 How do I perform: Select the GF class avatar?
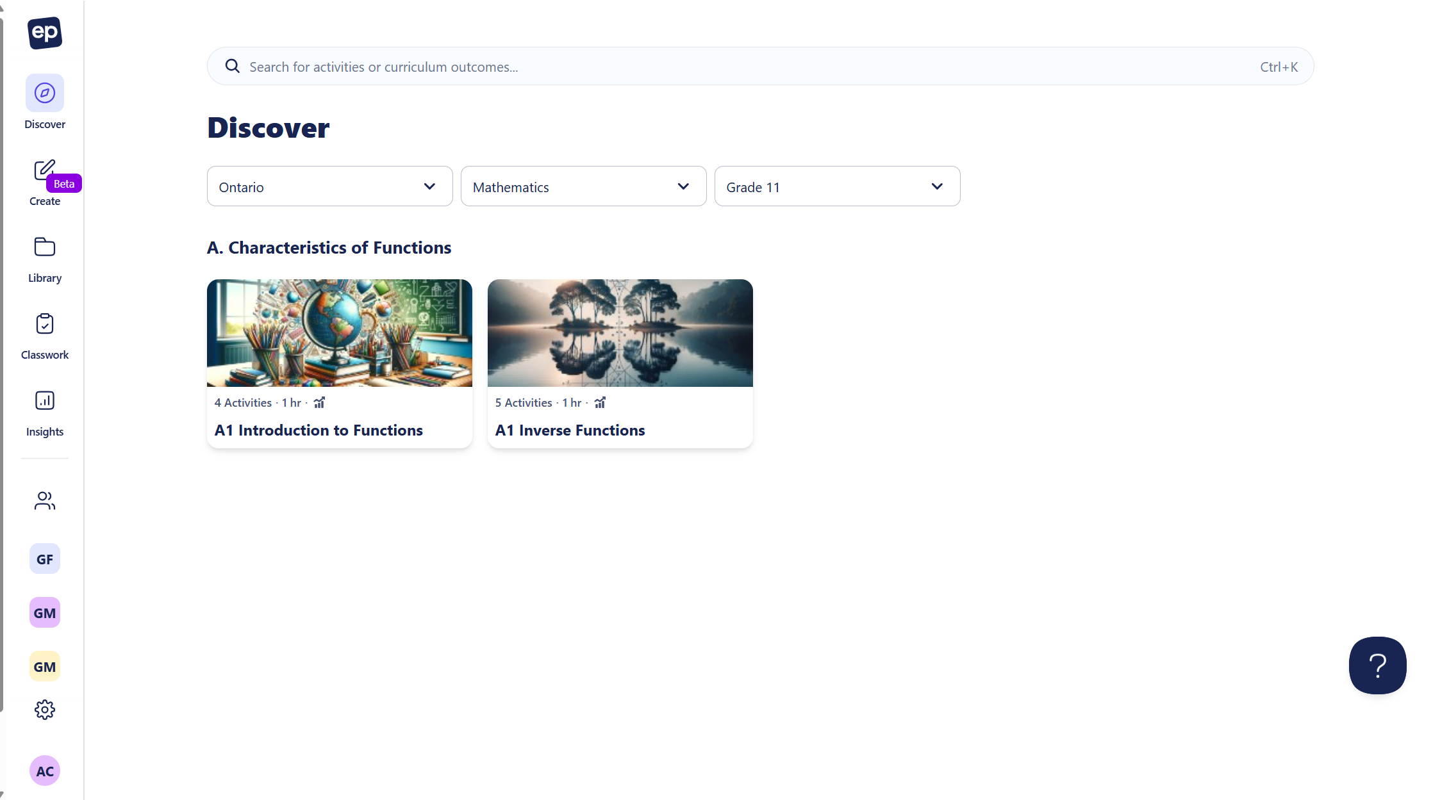pos(45,559)
